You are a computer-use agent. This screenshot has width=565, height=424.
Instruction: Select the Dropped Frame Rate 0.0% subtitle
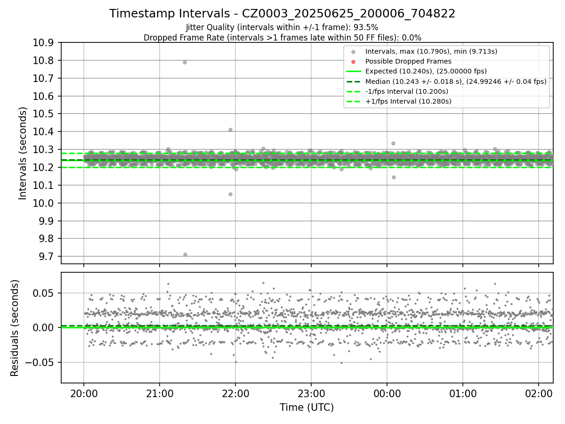click(282, 37)
